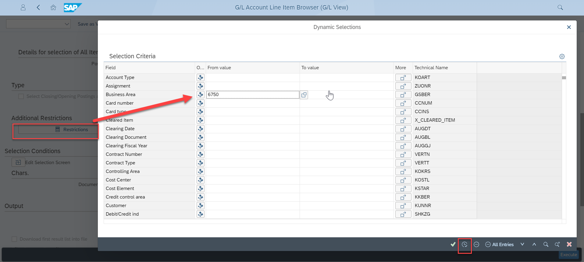Click the search magnifier in header
Screen dimensions: 584x262
560,8
